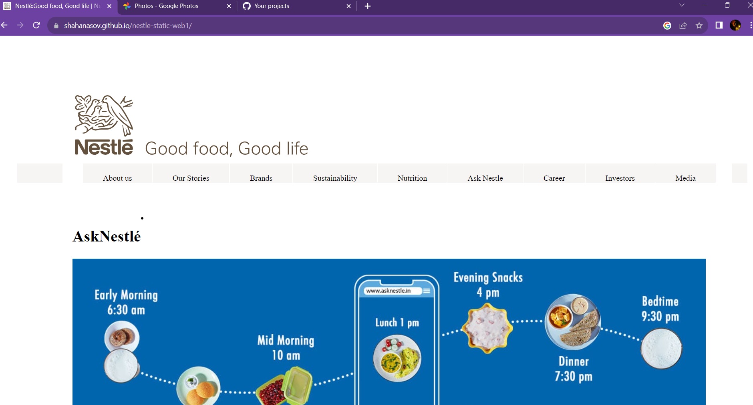Navigate to the Ask Nestle section
753x405 pixels.
coord(485,178)
